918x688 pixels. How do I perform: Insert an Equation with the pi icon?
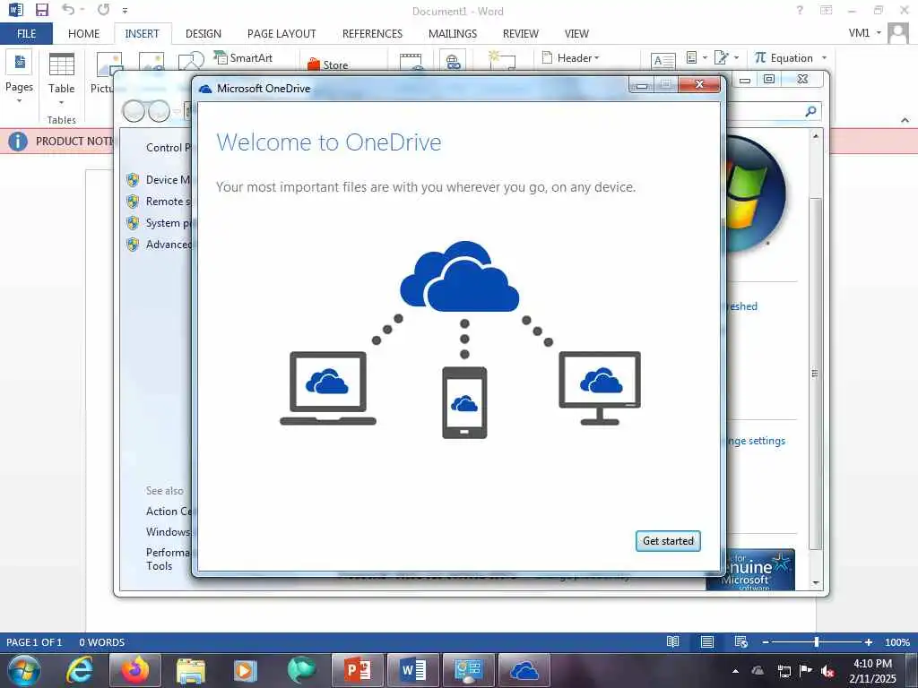click(x=784, y=58)
